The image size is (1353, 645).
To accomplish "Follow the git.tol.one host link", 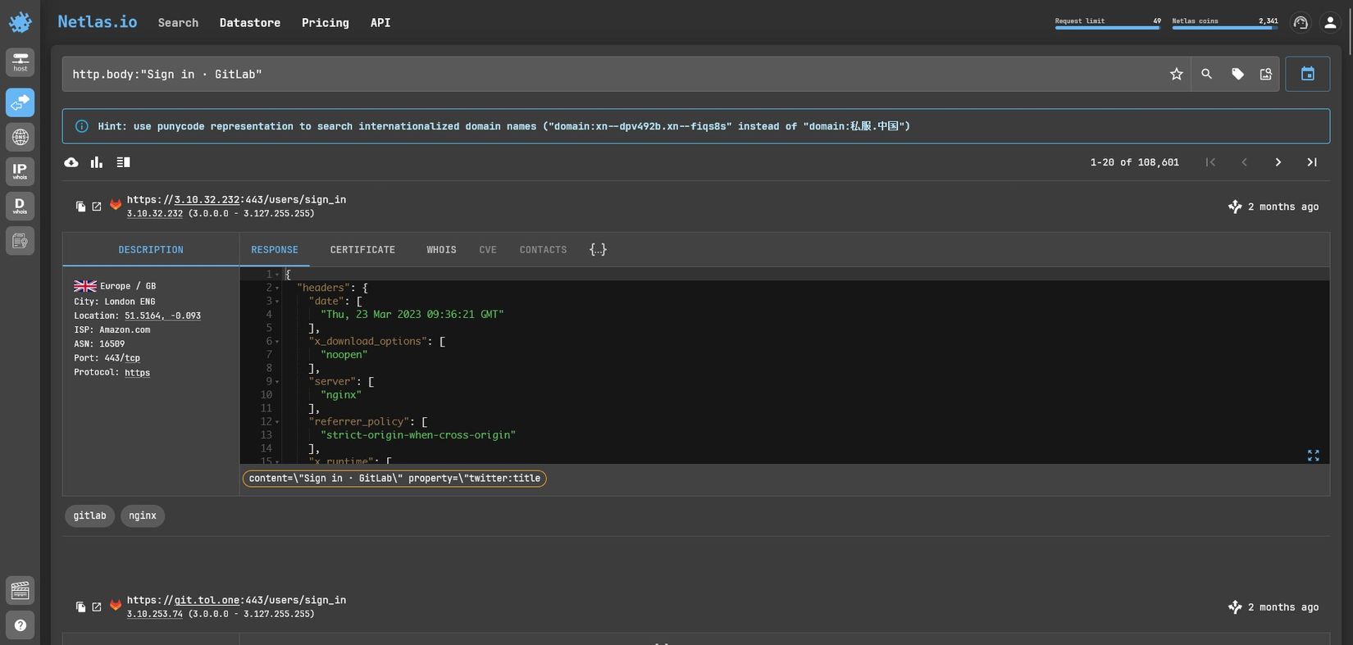I will point(208,600).
